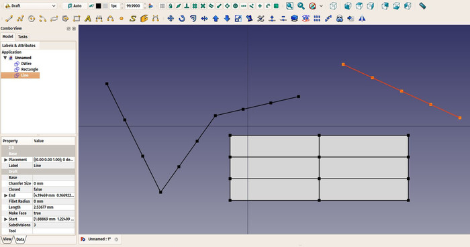The image size is (470, 247).
Task: Activate the Rotate tool
Action: pyautogui.click(x=182, y=19)
